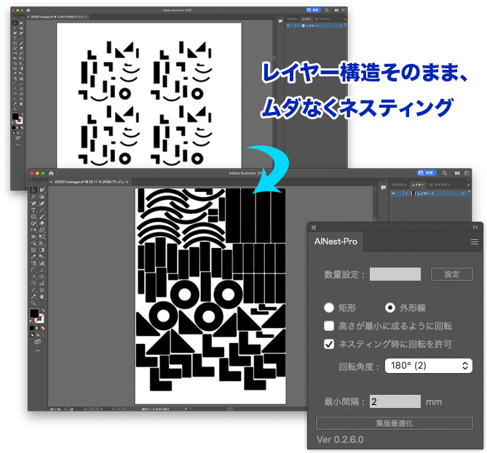Image resolution: width=487 pixels, height=453 pixels.
Task: Select the Line Segment tool in front window
Action: click(42, 210)
